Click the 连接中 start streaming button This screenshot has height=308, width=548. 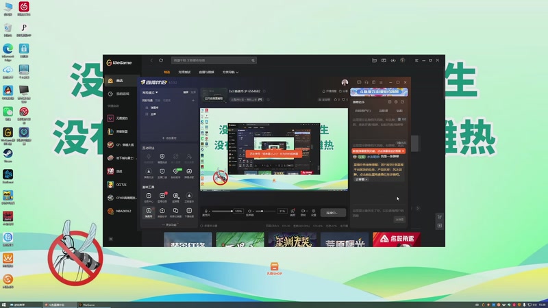(x=333, y=213)
